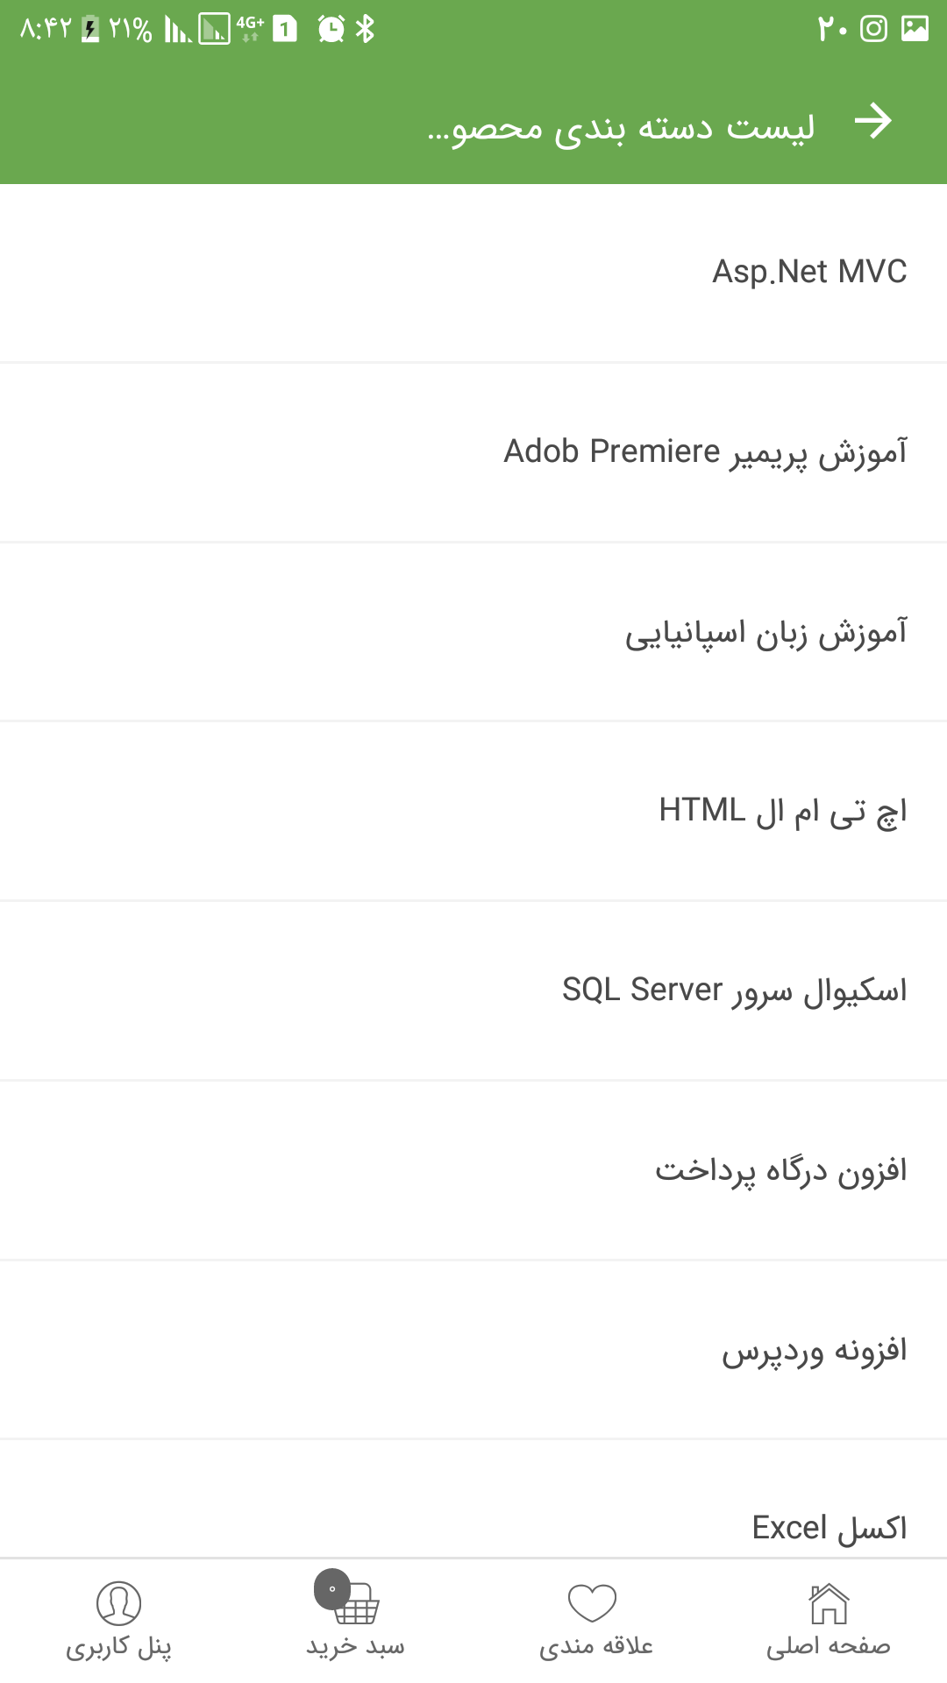Viewport: 947px width, 1683px height.
Task: Choose آموزش زبان اسپانیایی category
Action: (765, 632)
